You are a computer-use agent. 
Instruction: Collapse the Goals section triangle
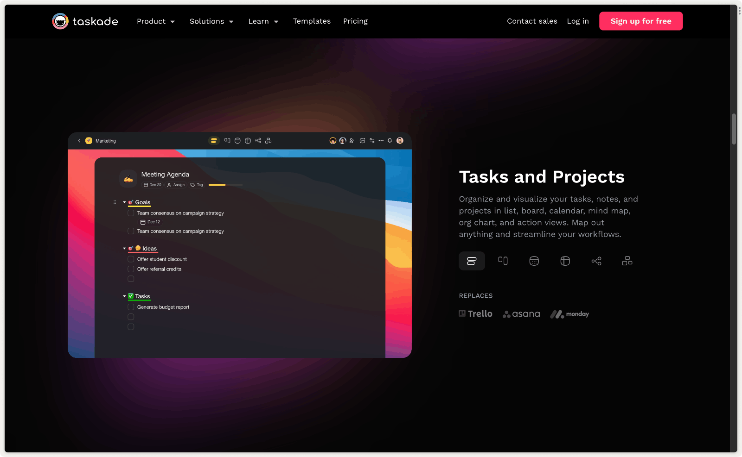point(124,202)
